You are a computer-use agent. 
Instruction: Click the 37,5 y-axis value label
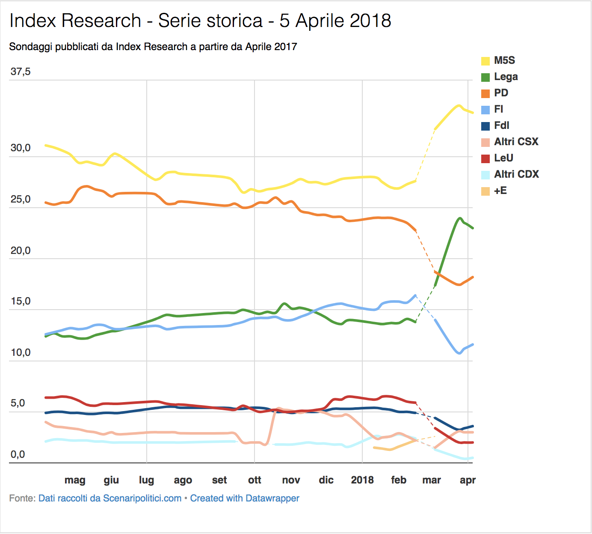click(21, 72)
